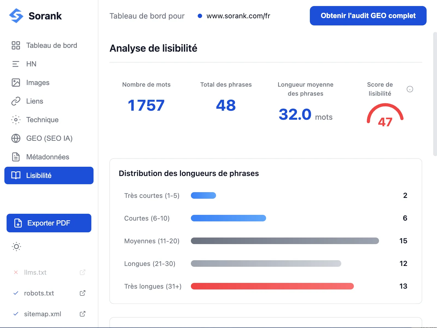The image size is (437, 328).
Task: Open robots.txt external link icon
Action: (83, 293)
